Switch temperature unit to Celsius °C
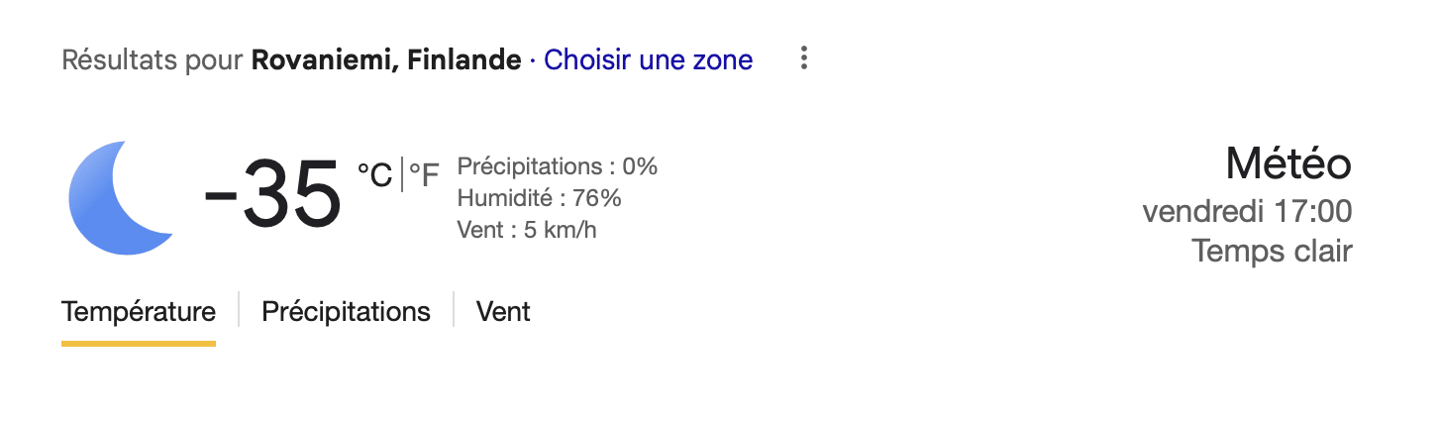This screenshot has height=422, width=1442. pyautogui.click(x=374, y=175)
